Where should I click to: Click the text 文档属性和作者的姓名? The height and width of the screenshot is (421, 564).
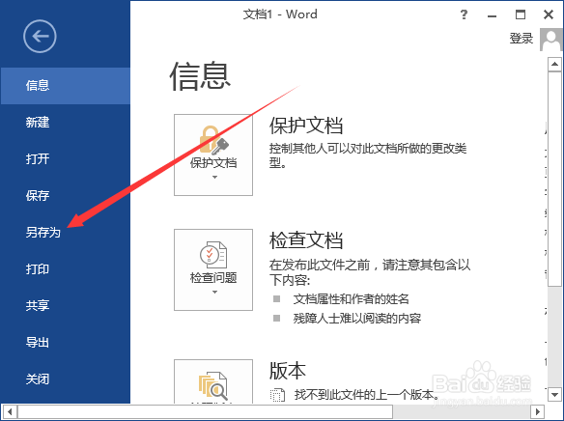pyautogui.click(x=352, y=299)
